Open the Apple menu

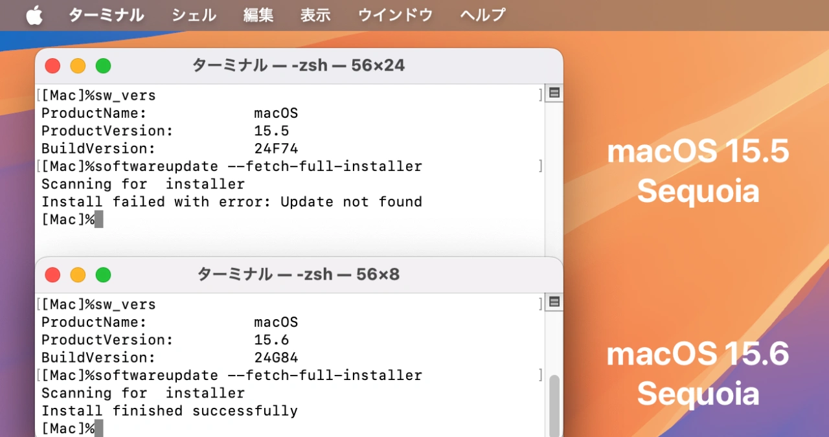(x=33, y=14)
